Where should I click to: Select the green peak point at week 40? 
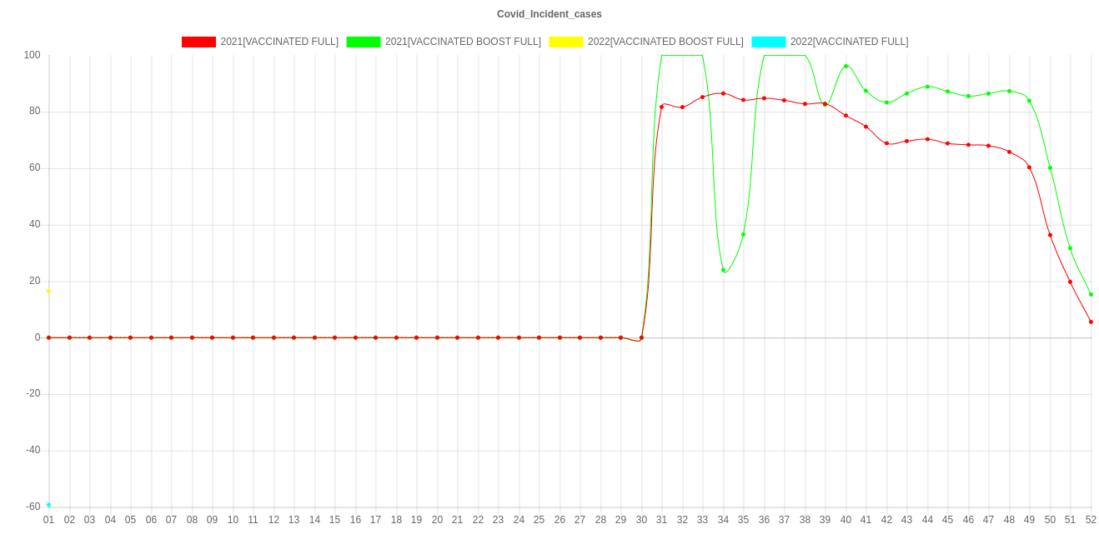tap(846, 66)
